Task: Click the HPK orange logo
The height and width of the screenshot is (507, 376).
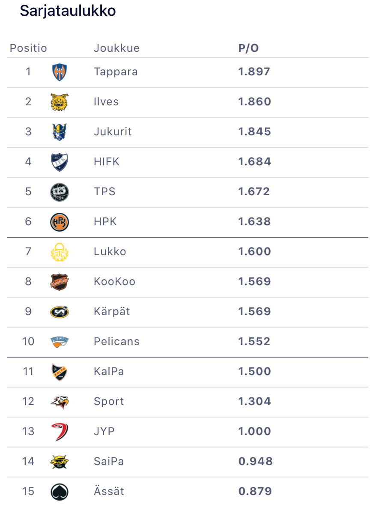Action: point(59,222)
